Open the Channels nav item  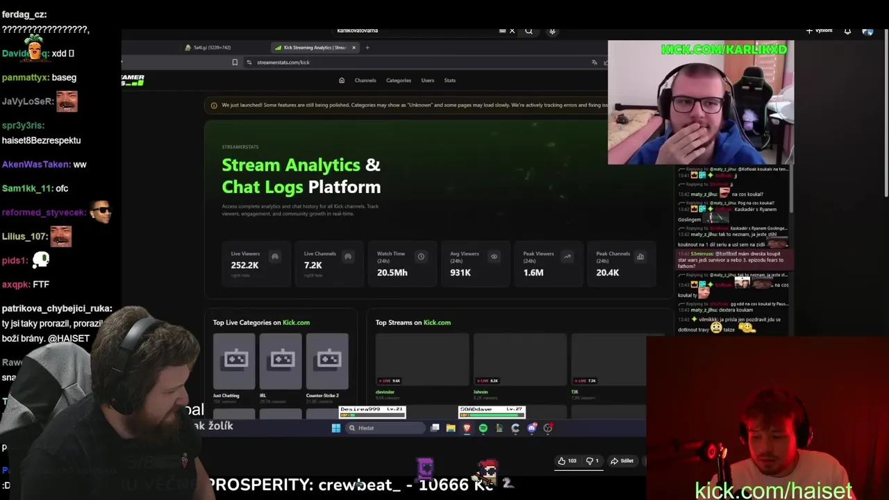pos(365,81)
